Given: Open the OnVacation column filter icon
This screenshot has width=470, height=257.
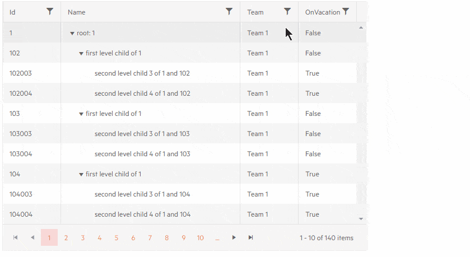Looking at the screenshot, I should [x=346, y=11].
